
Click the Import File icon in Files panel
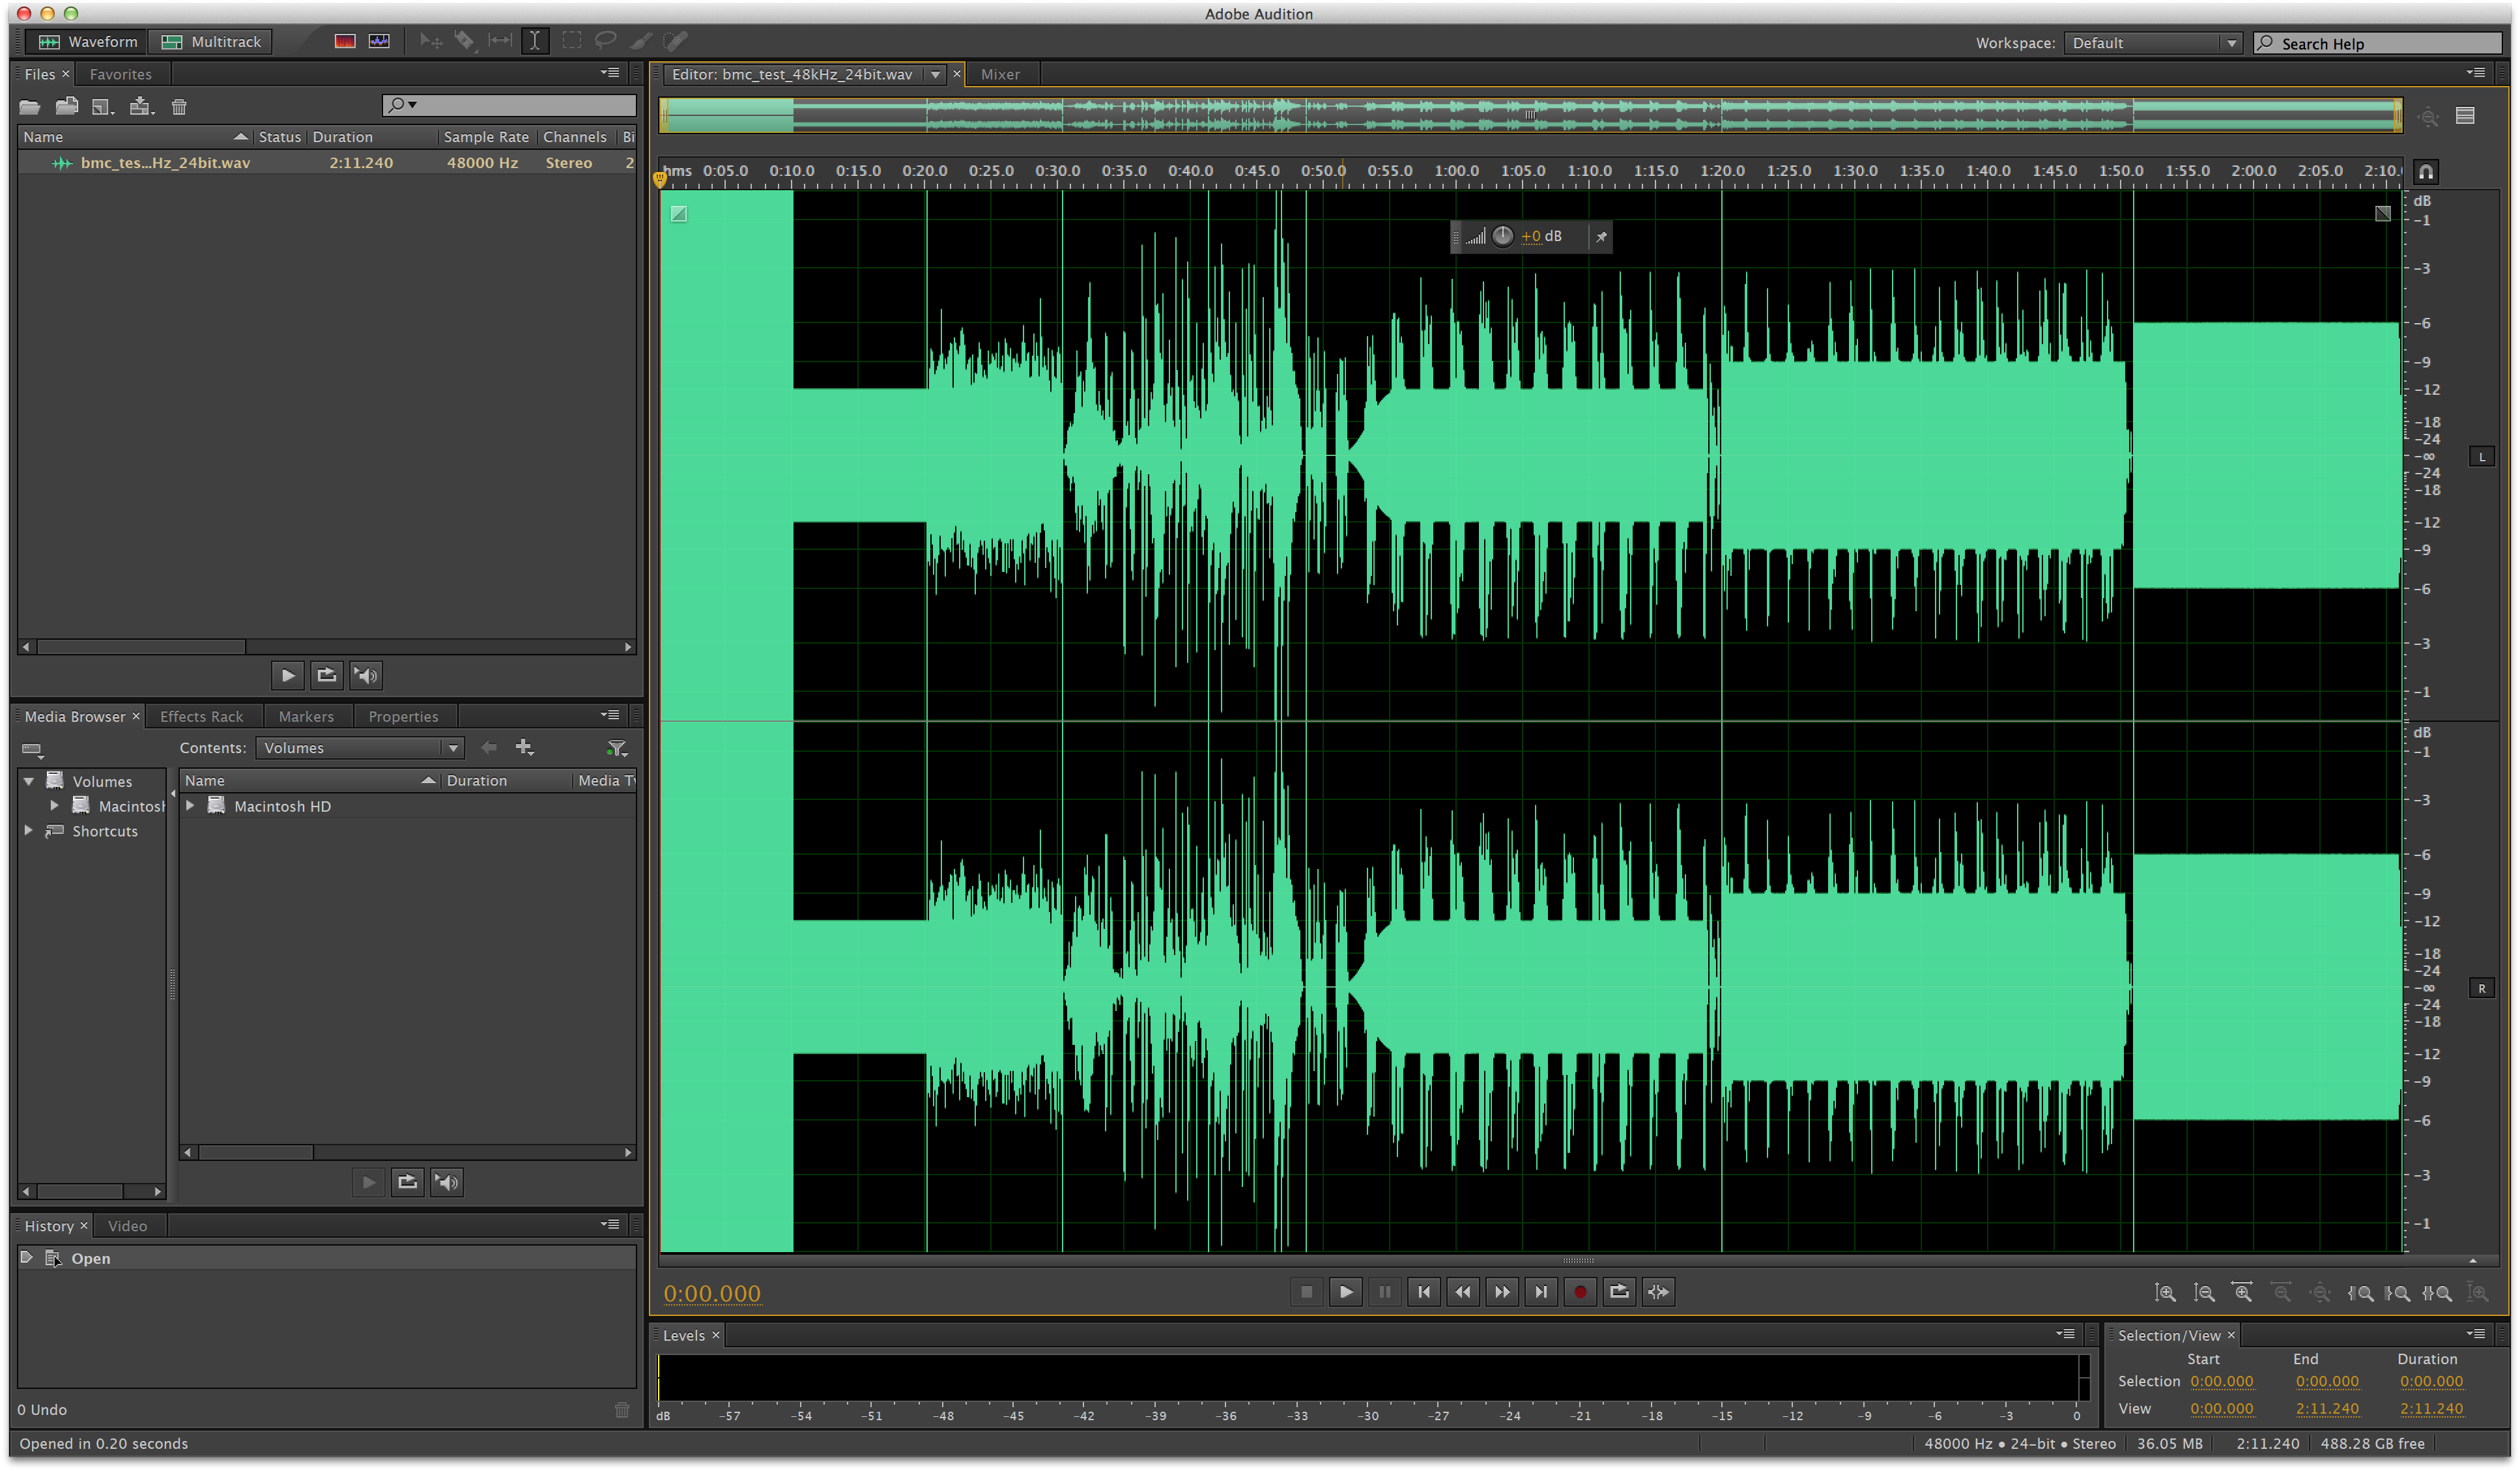67,106
